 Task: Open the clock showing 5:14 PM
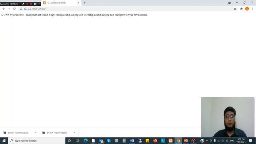click(x=241, y=140)
